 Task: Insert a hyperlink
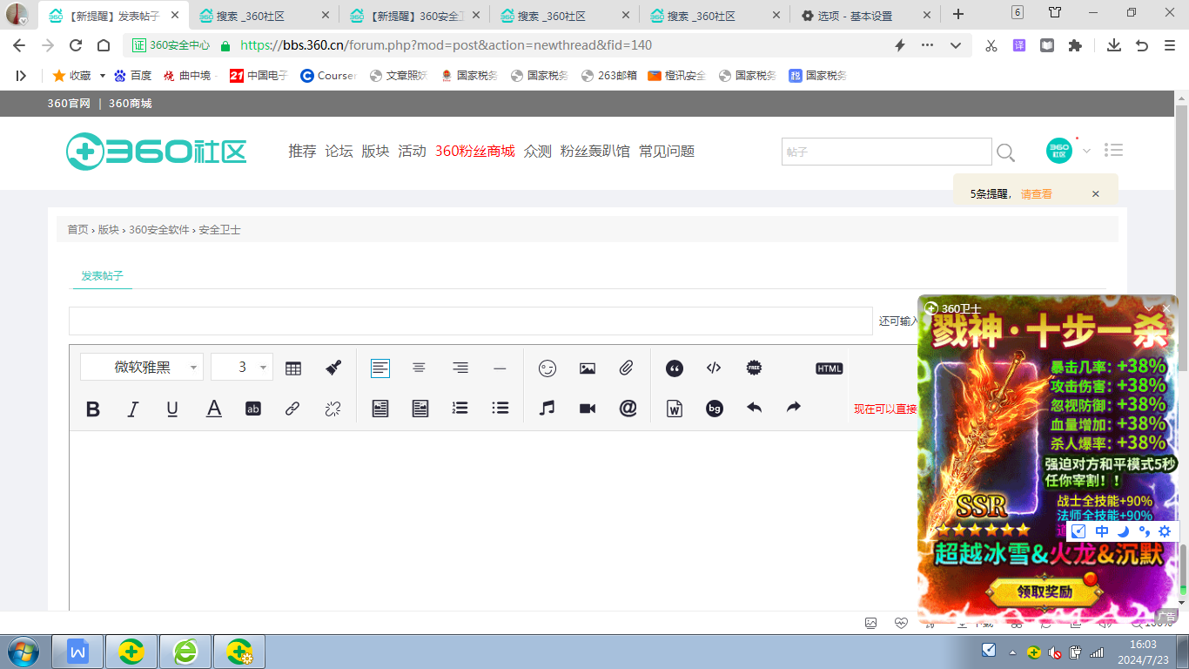coord(292,409)
